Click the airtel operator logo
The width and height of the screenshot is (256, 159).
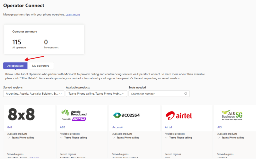pyautogui.click(x=179, y=115)
